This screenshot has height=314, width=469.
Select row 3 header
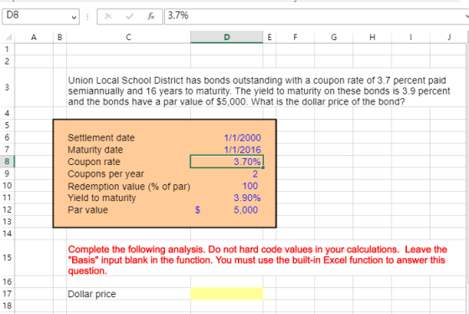(7, 87)
